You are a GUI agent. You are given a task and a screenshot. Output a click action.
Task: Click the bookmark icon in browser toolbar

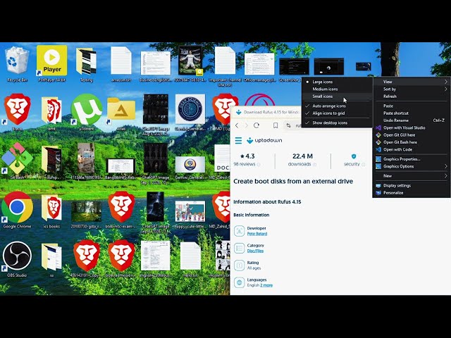point(276,125)
